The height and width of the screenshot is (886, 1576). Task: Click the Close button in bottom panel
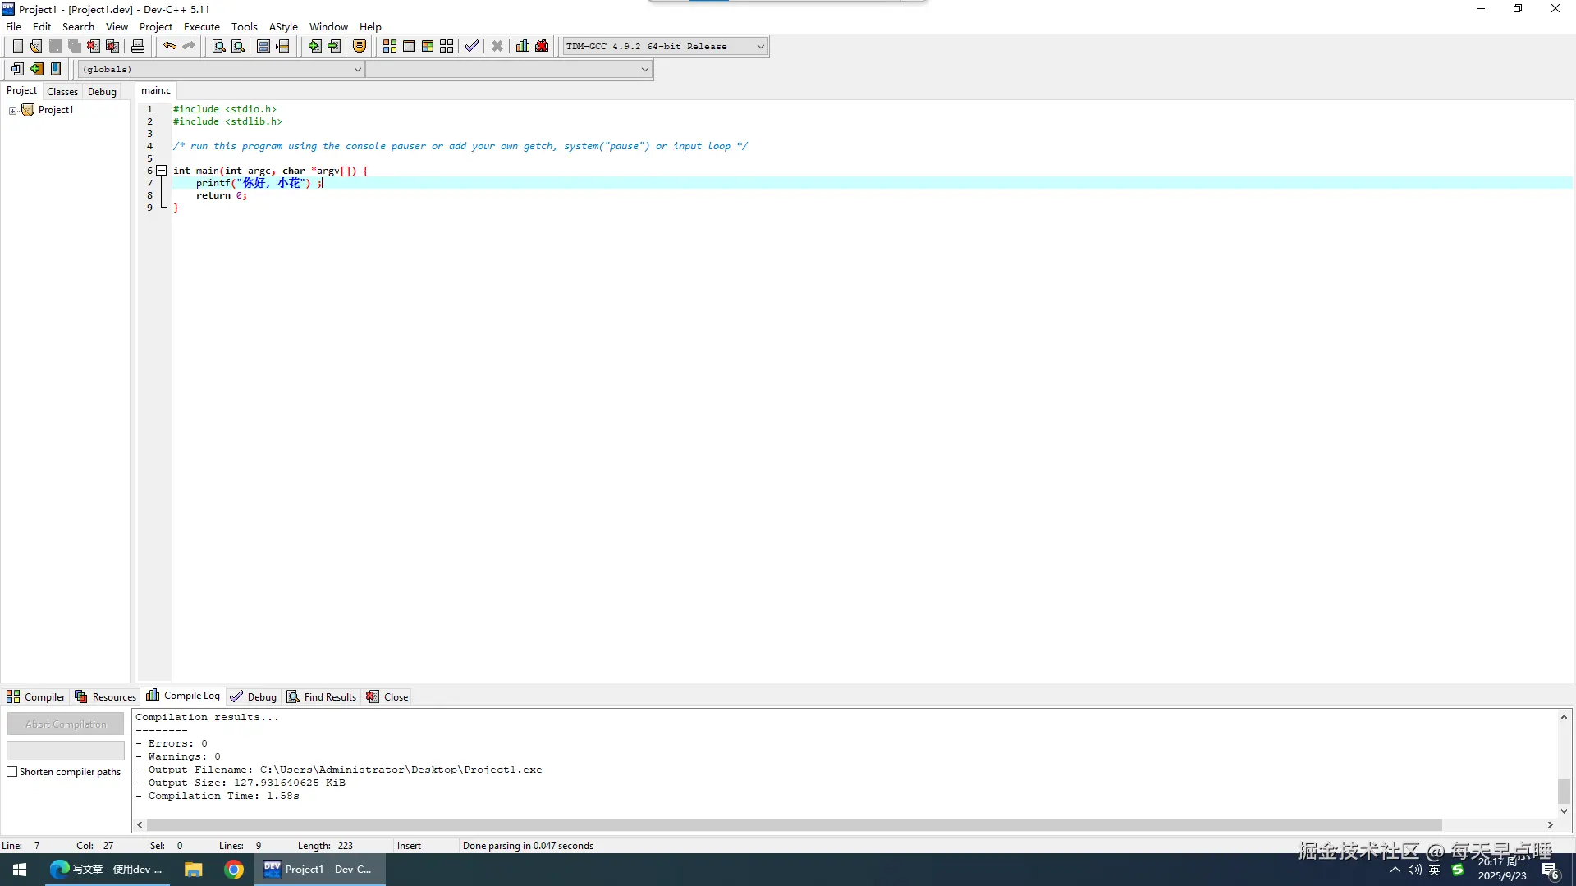(387, 696)
